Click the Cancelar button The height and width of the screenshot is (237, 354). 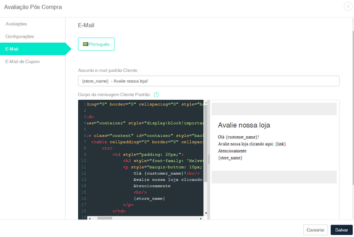pos(315,230)
